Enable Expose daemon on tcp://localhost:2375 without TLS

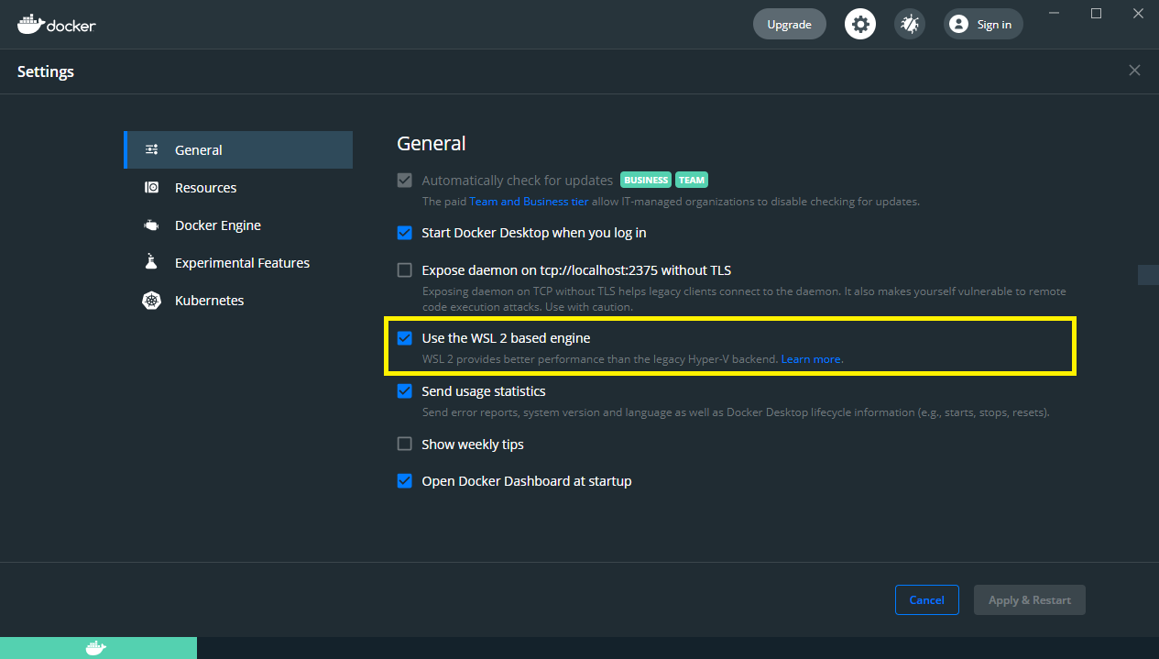[404, 270]
